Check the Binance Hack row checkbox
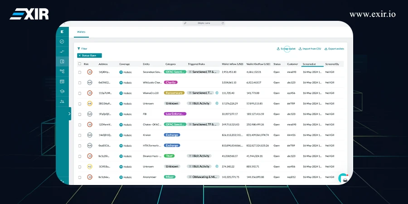This screenshot has height=204, width=408. (80, 156)
